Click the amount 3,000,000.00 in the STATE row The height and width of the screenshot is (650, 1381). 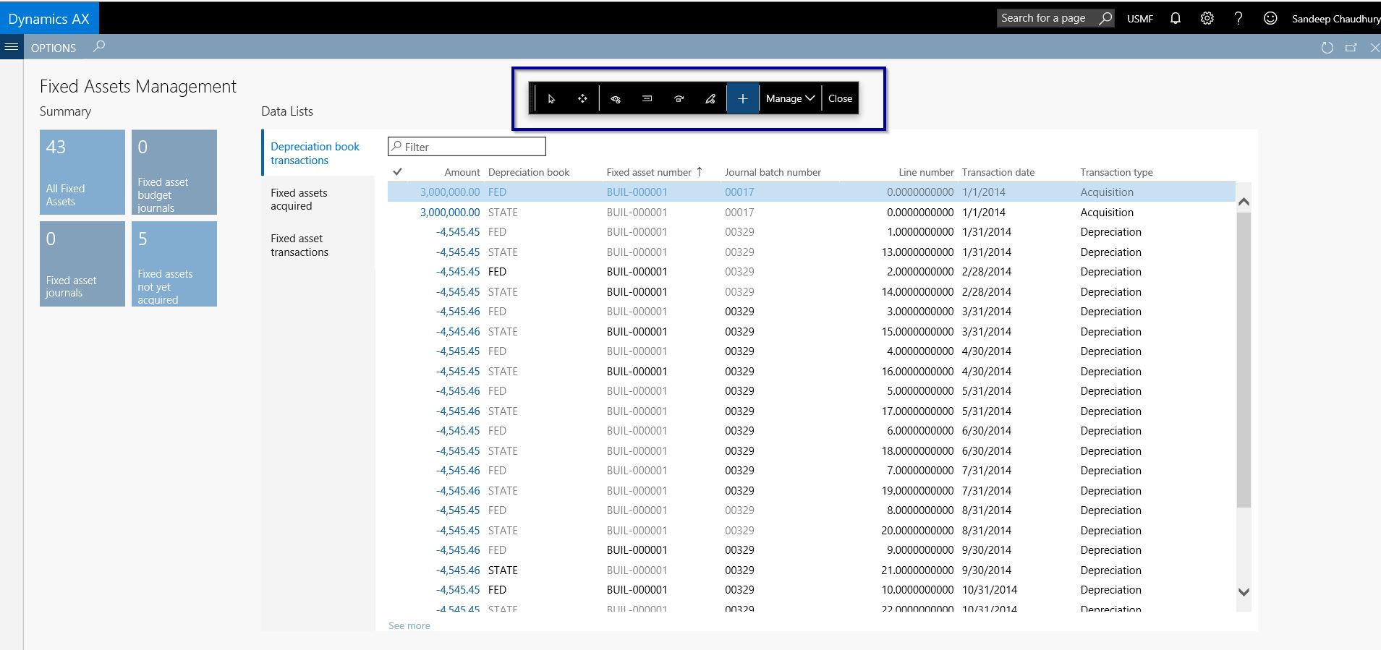(x=450, y=213)
